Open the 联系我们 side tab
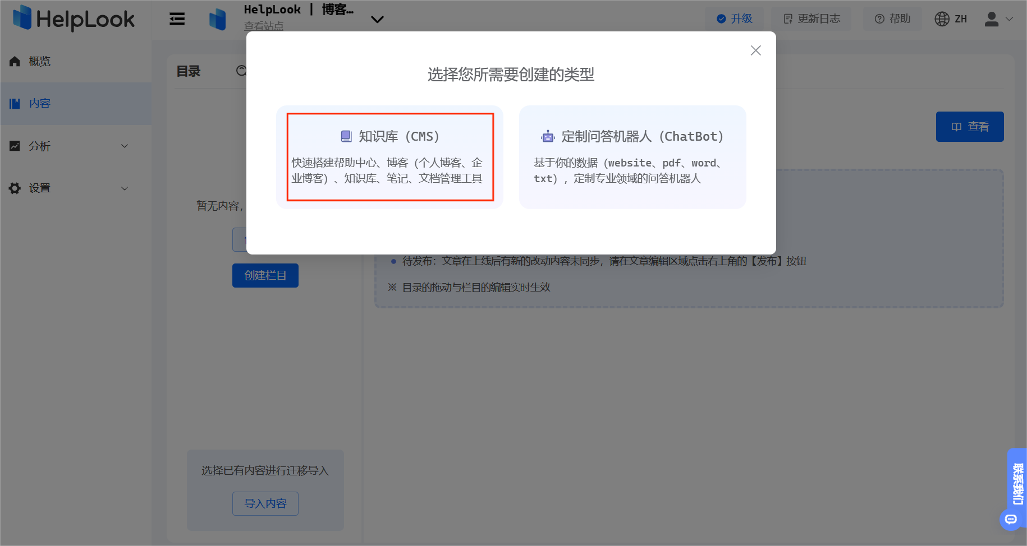Screen dimensions: 1027x546 [x=1017, y=483]
